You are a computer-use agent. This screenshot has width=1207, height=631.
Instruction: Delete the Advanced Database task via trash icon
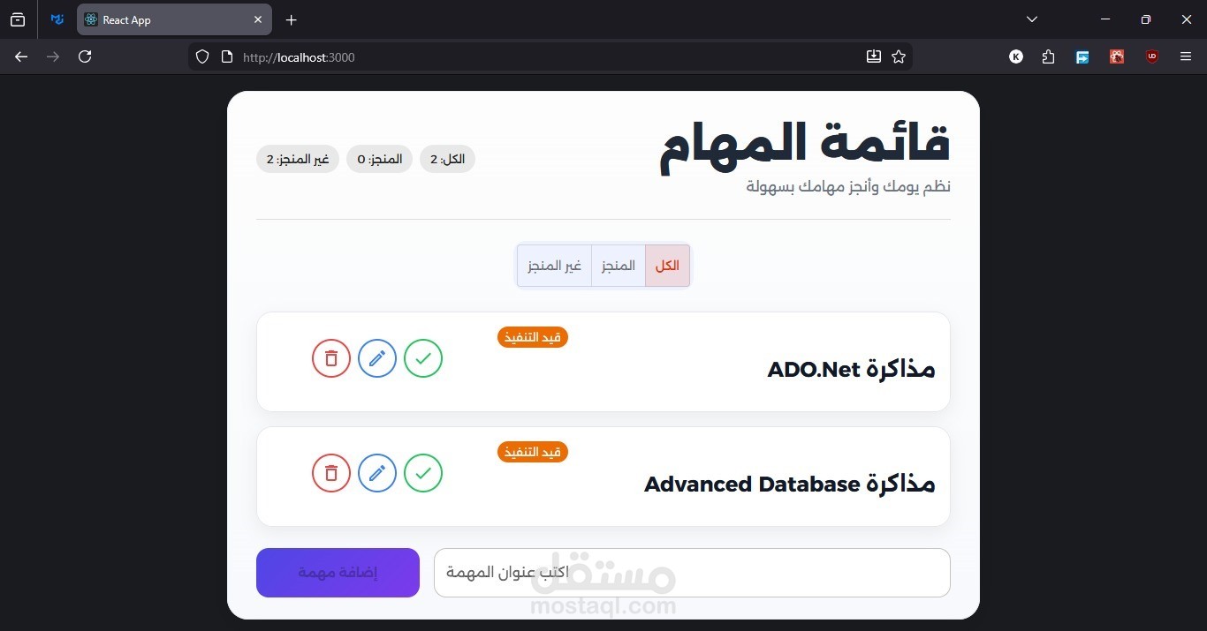pyautogui.click(x=331, y=473)
